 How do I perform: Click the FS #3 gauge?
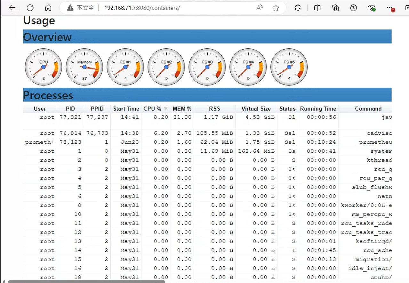207,67
